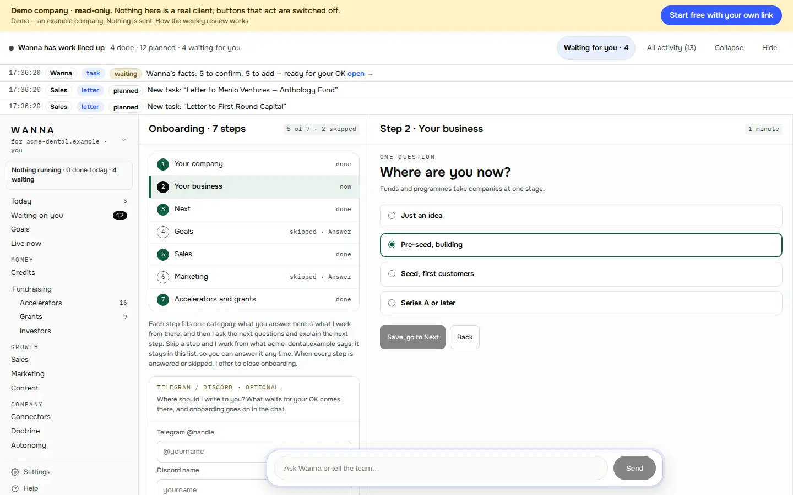Click the step 1 circle for Your company
This screenshot has width=793, height=495.
point(163,164)
